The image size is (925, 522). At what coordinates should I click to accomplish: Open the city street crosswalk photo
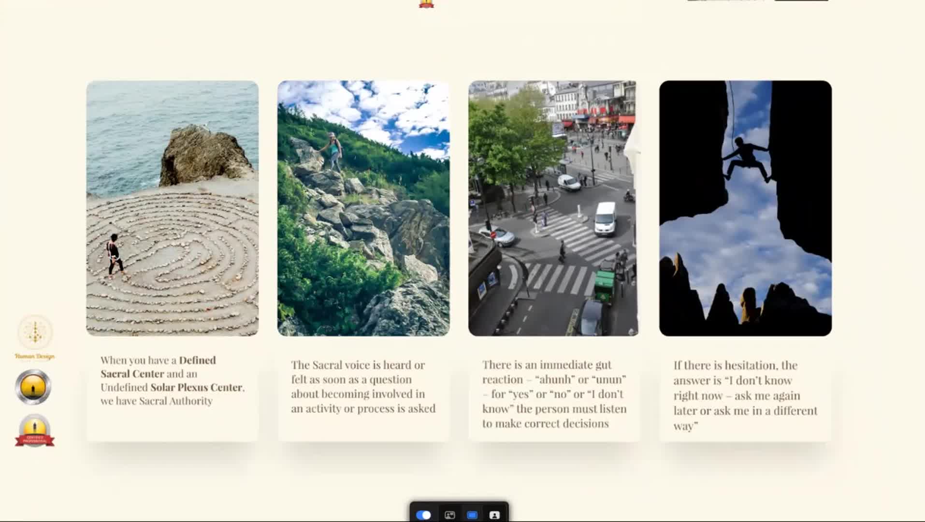point(553,208)
